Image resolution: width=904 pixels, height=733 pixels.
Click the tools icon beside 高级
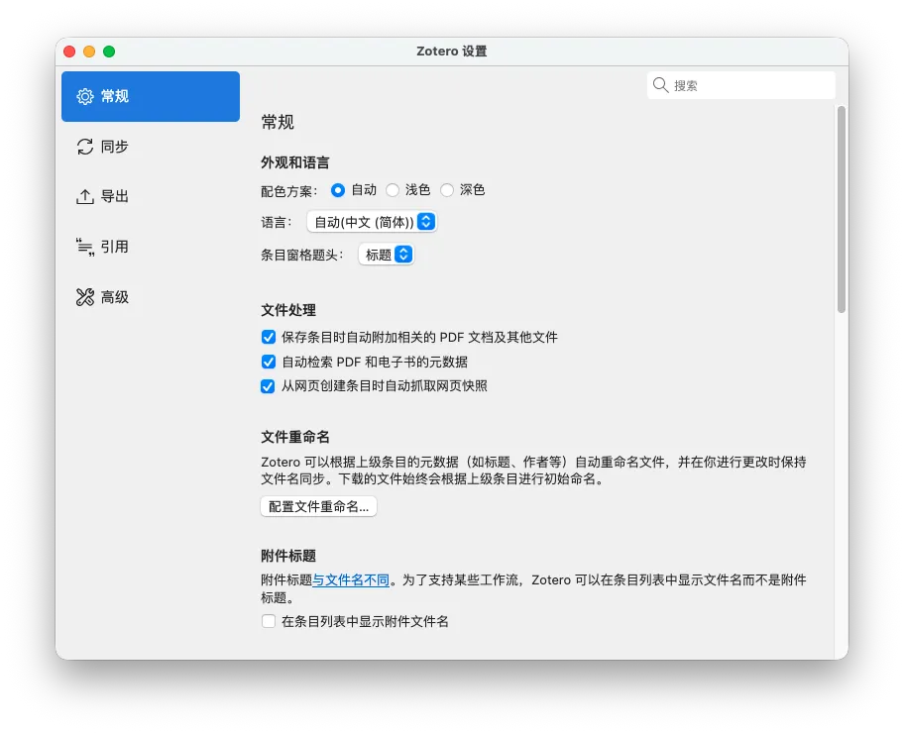tap(85, 297)
